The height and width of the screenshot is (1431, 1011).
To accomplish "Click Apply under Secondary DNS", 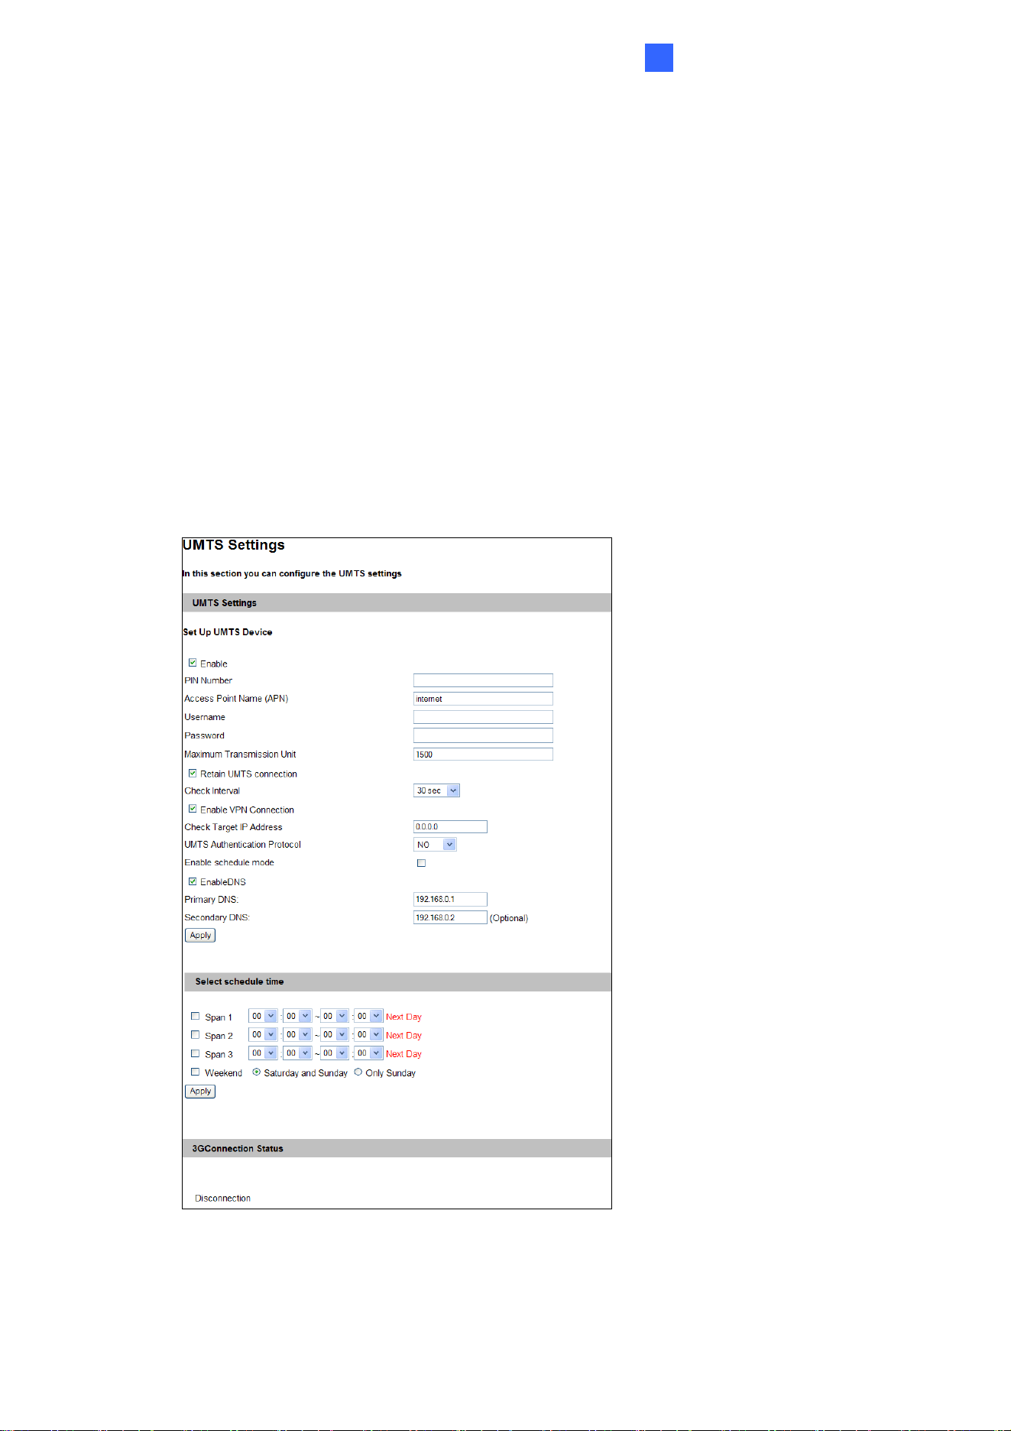I will [x=200, y=935].
